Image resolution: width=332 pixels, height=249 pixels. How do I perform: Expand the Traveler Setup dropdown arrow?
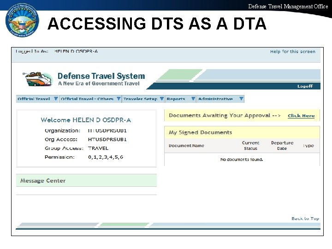click(x=162, y=99)
